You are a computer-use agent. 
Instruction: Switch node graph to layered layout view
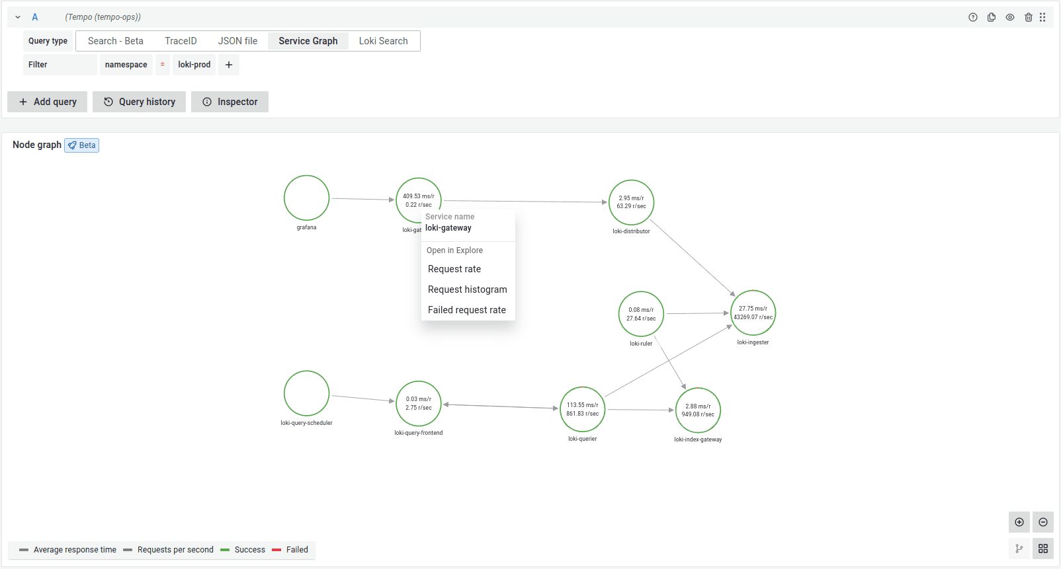pyautogui.click(x=1019, y=549)
